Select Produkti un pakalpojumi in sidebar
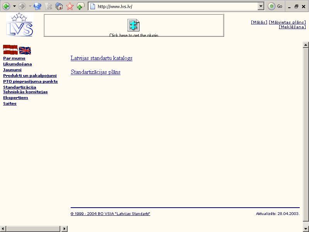Image resolution: width=309 pixels, height=232 pixels. [x=30, y=76]
